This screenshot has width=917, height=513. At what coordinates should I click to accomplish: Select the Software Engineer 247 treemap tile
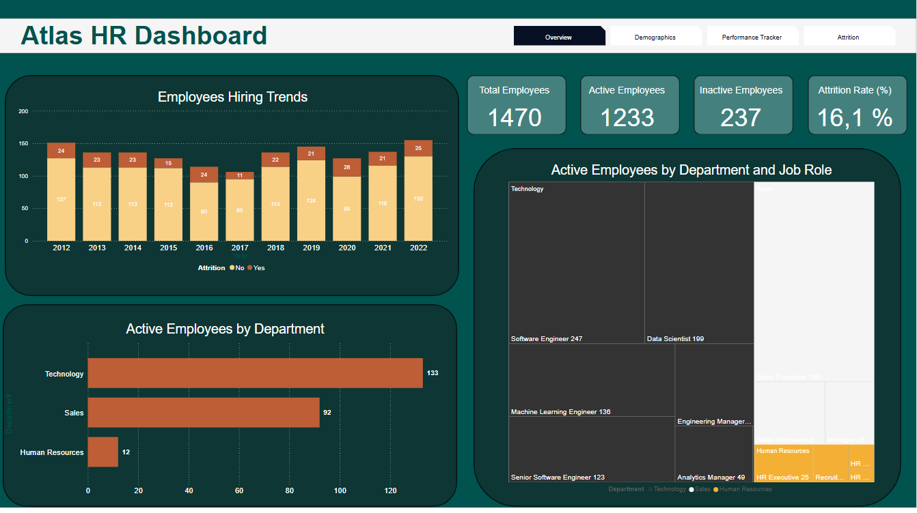pos(576,263)
